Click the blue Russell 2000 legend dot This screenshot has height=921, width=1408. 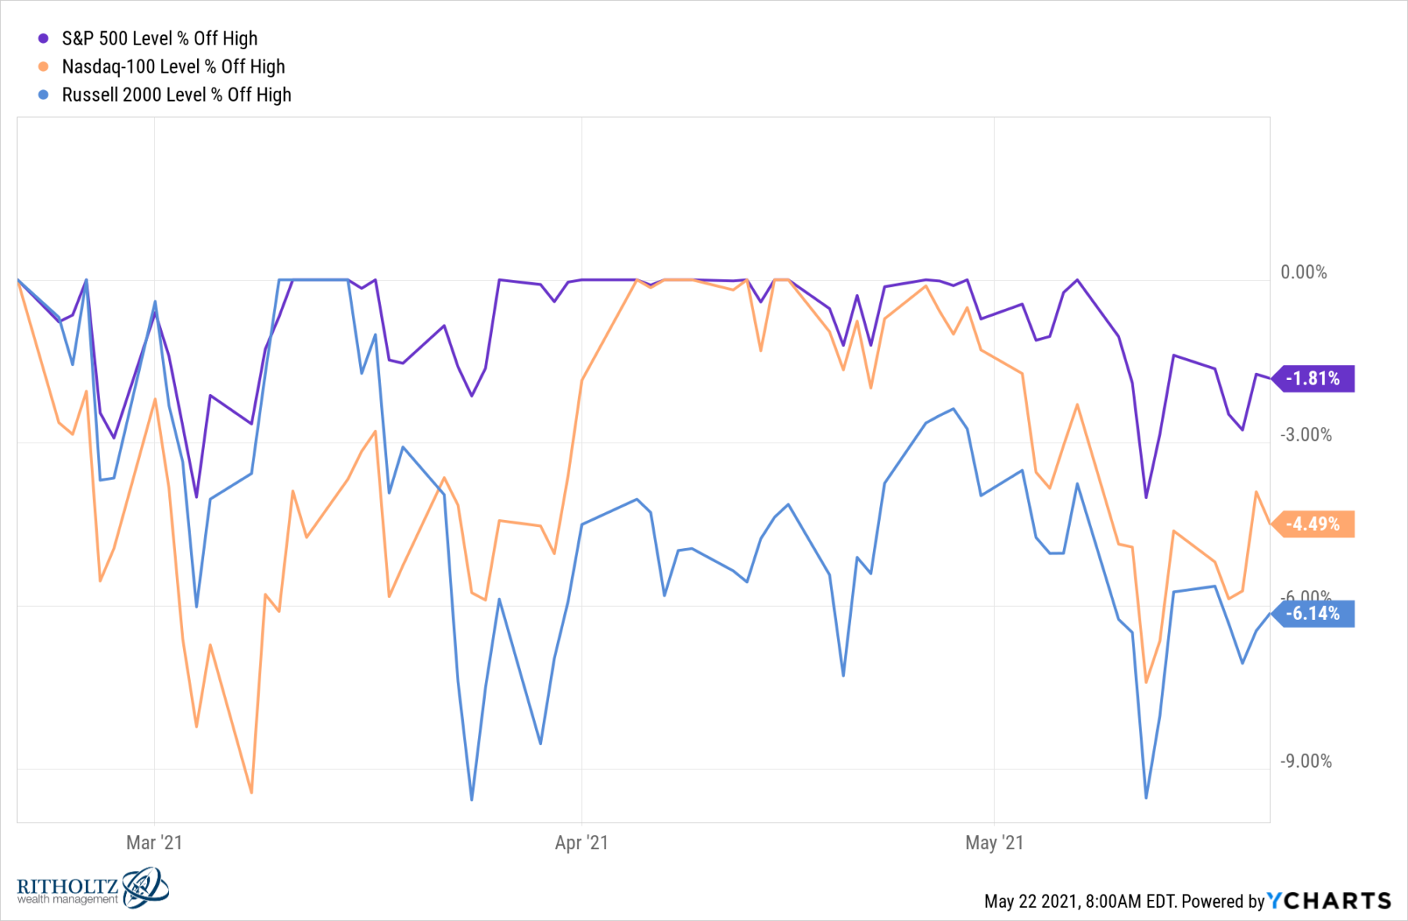[x=44, y=95]
